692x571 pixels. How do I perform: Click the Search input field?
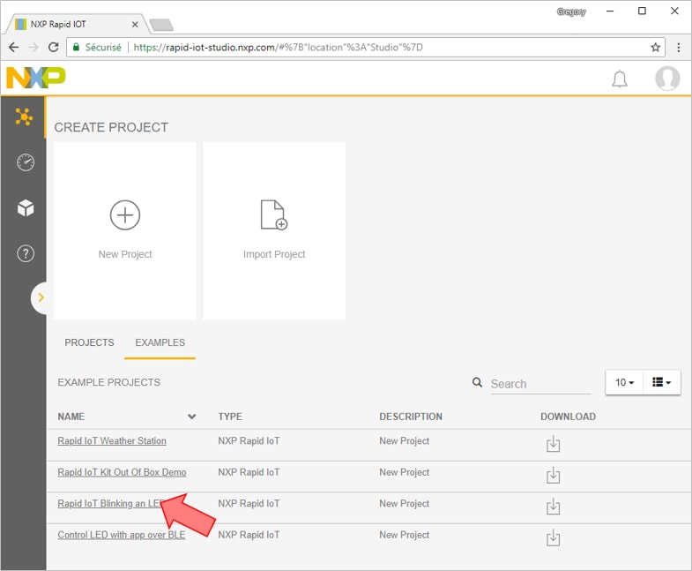pos(539,384)
